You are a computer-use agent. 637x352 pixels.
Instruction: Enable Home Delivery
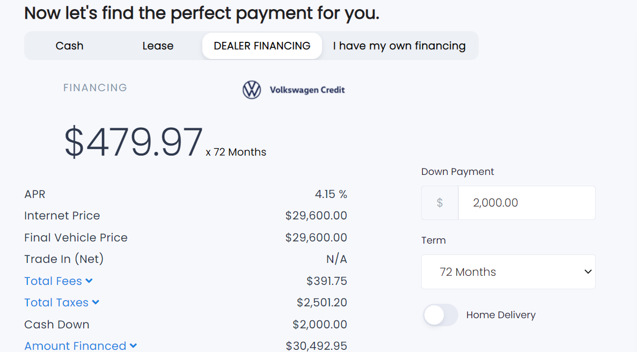[x=441, y=316]
